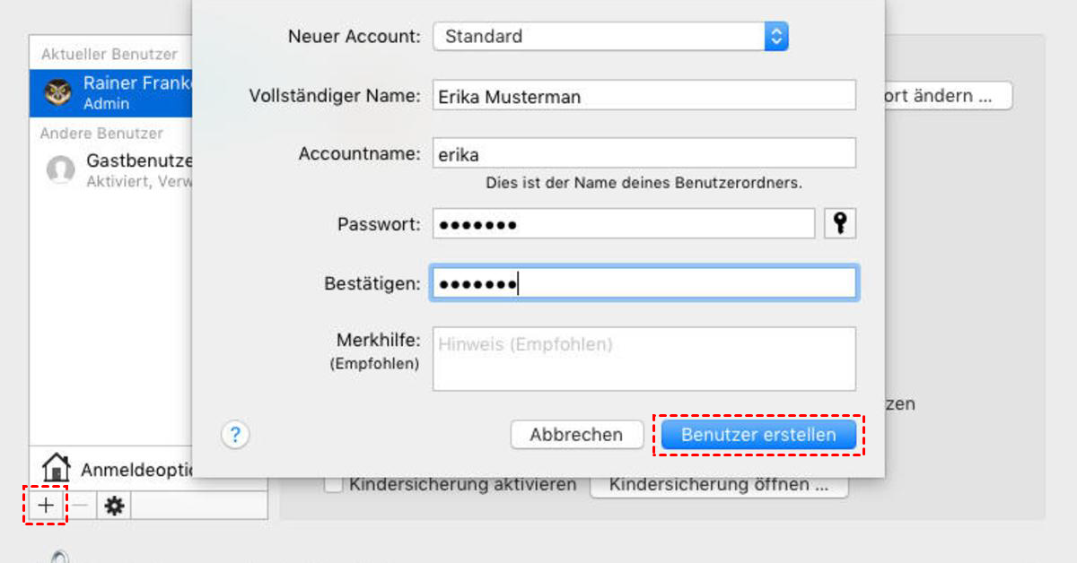Click the key icon for password assistant

pos(840,223)
